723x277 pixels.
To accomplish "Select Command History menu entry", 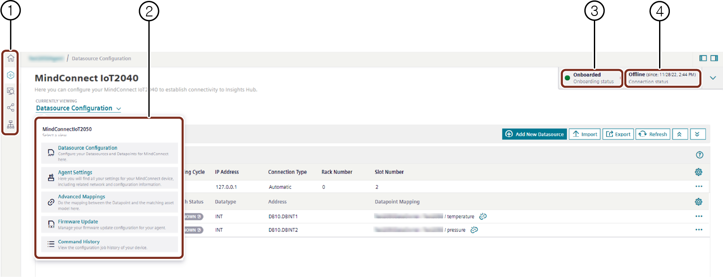I will 110,244.
